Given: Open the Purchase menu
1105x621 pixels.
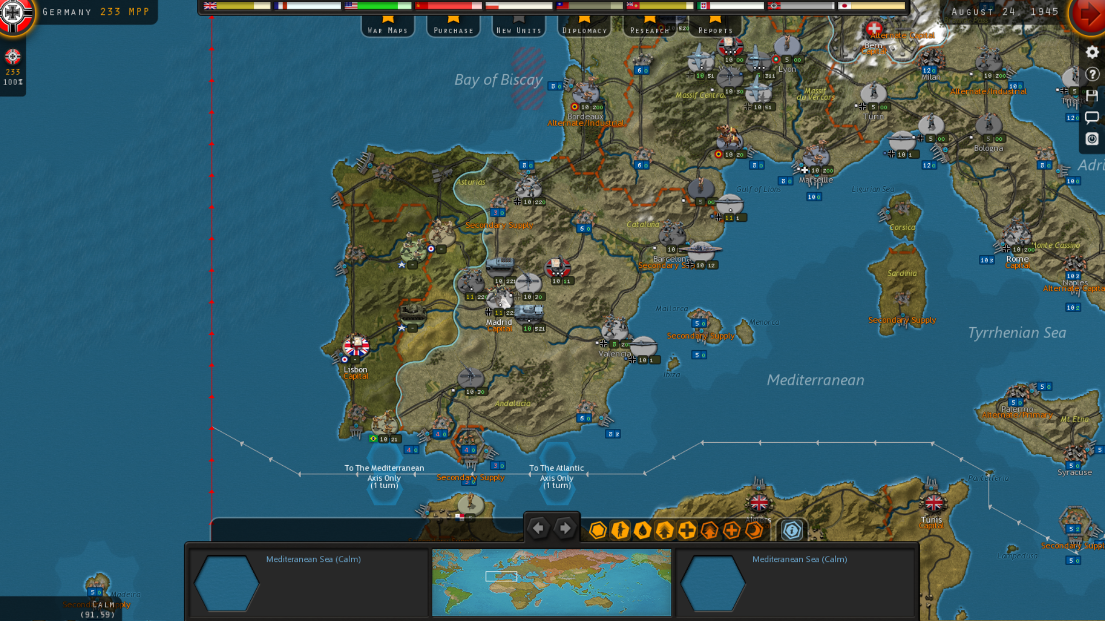Looking at the screenshot, I should click(x=454, y=26).
